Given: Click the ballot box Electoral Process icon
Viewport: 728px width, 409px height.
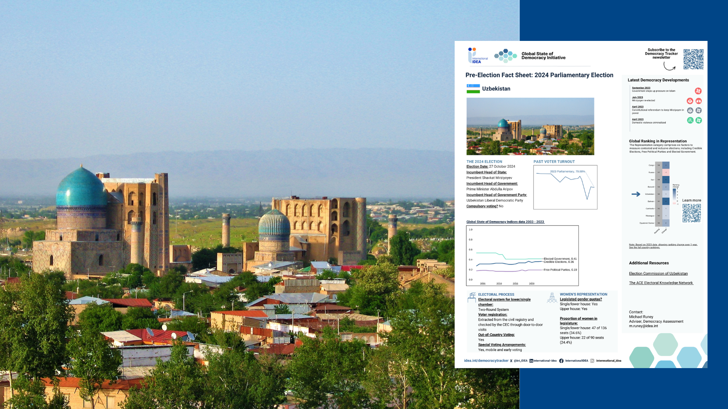Looking at the screenshot, I should pos(472,298).
